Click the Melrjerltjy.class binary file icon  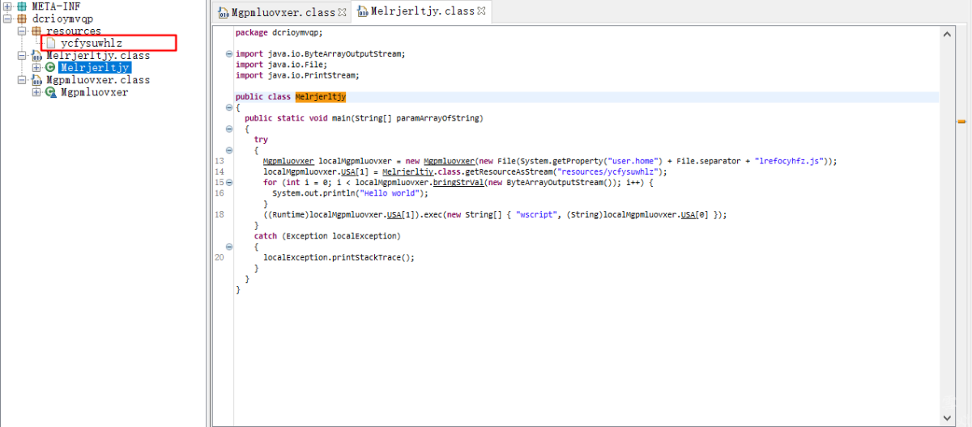point(36,56)
